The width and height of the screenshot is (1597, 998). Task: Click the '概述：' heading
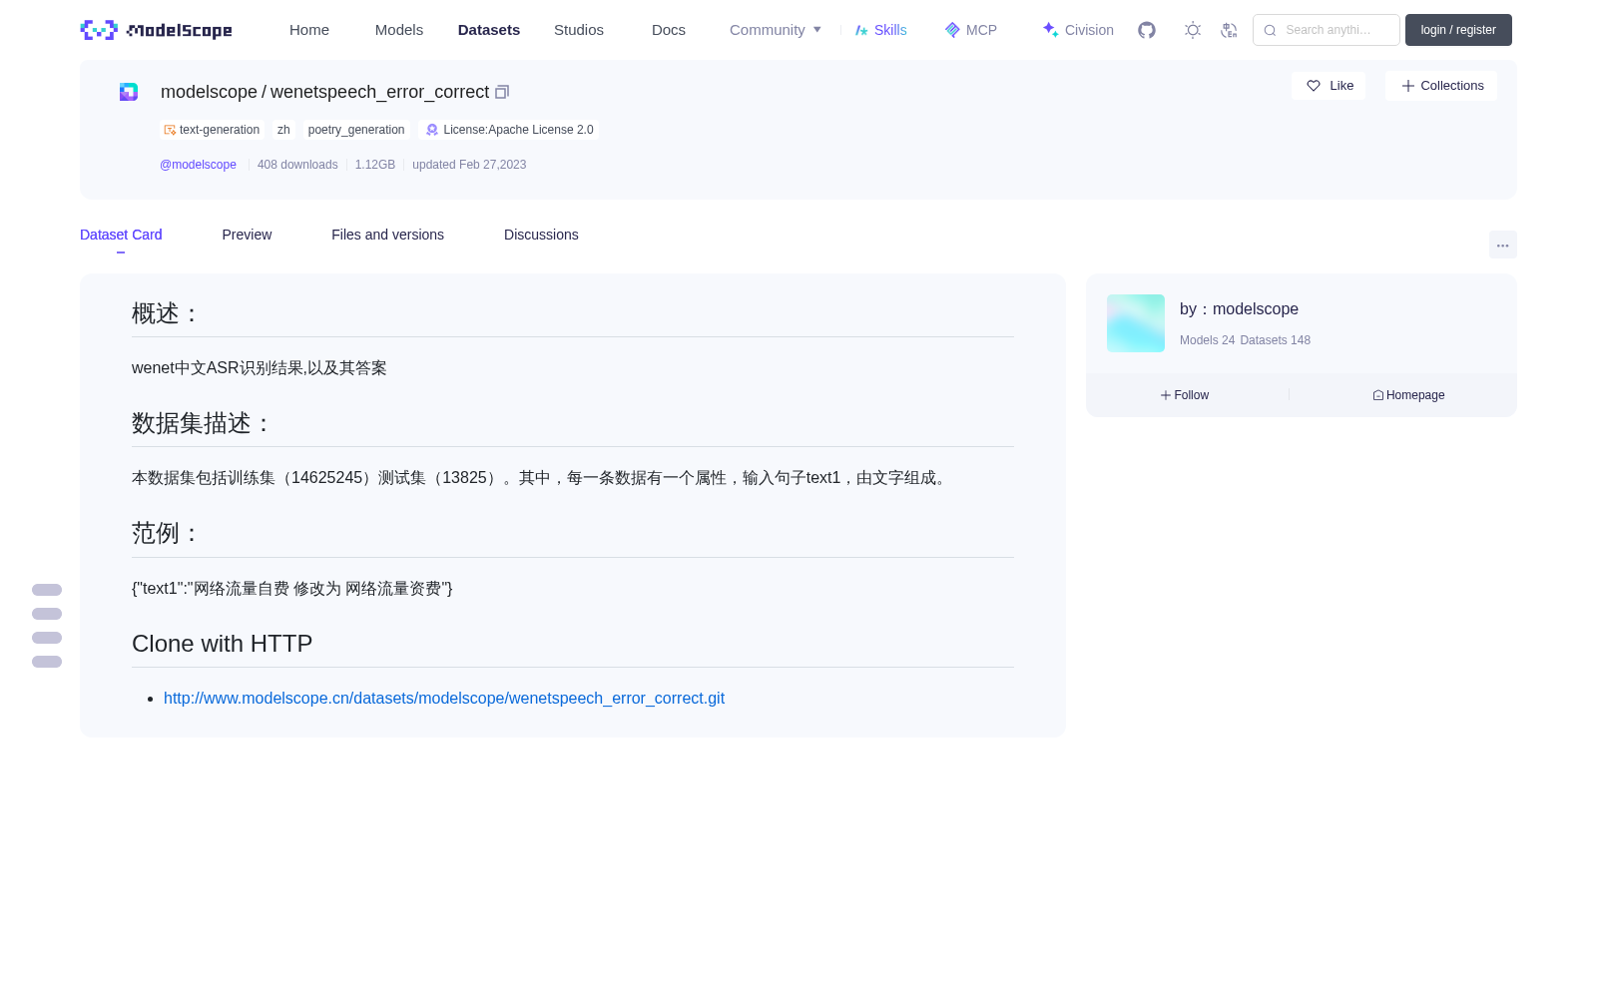pos(167,313)
